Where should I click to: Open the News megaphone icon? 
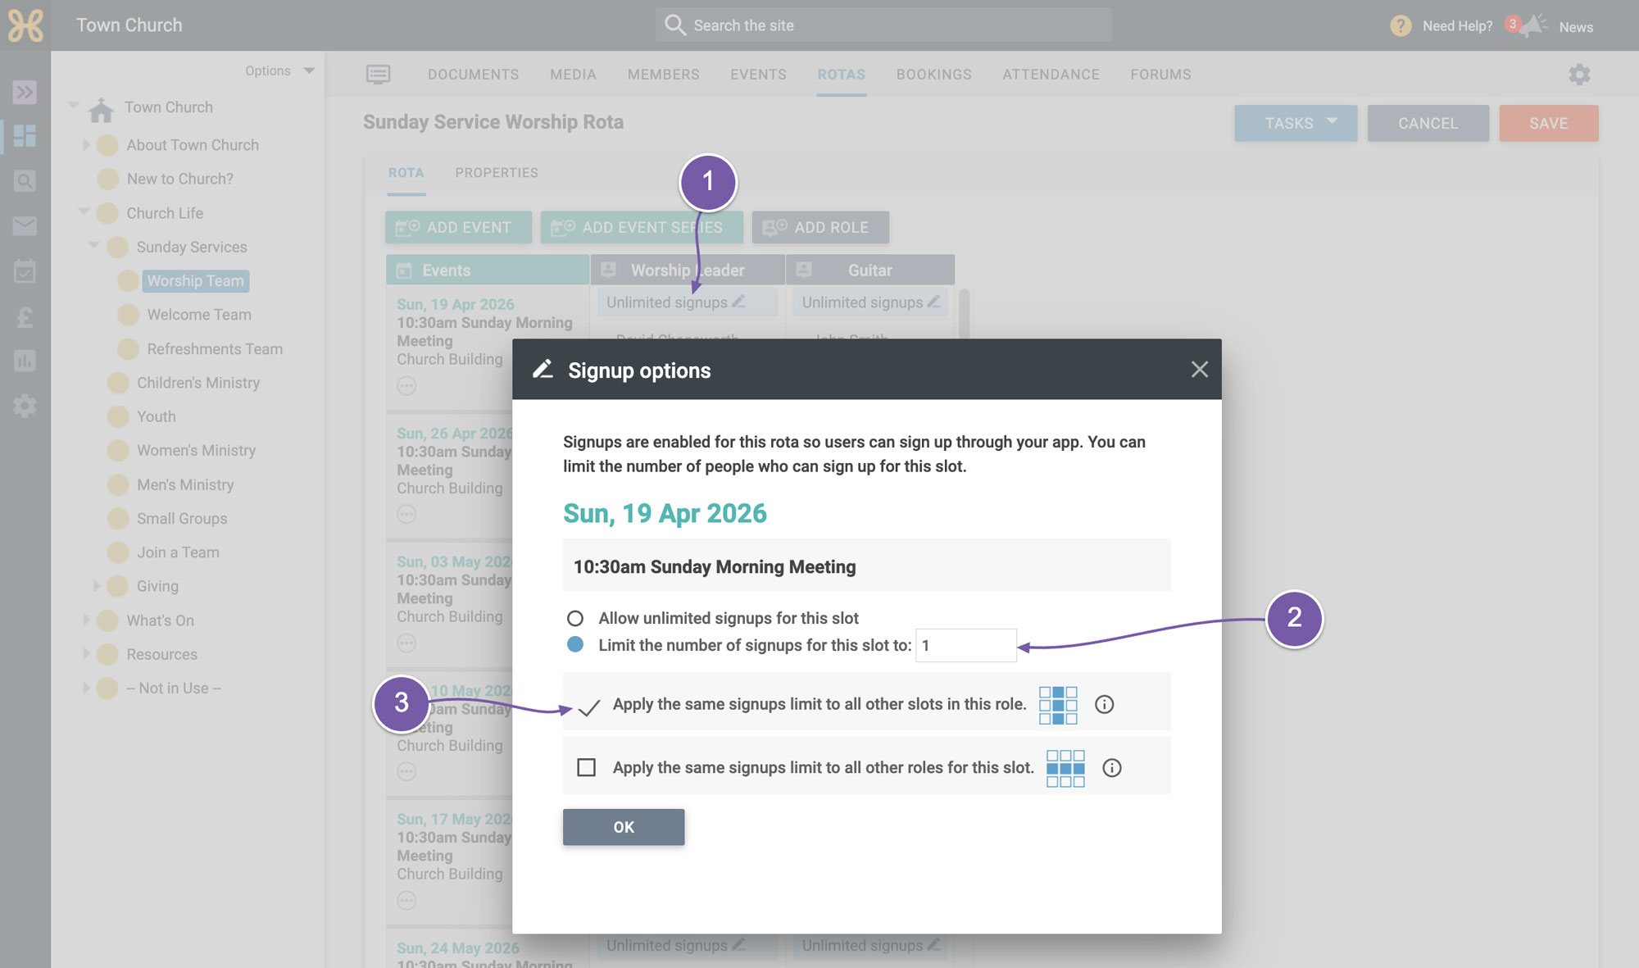[x=1533, y=25]
